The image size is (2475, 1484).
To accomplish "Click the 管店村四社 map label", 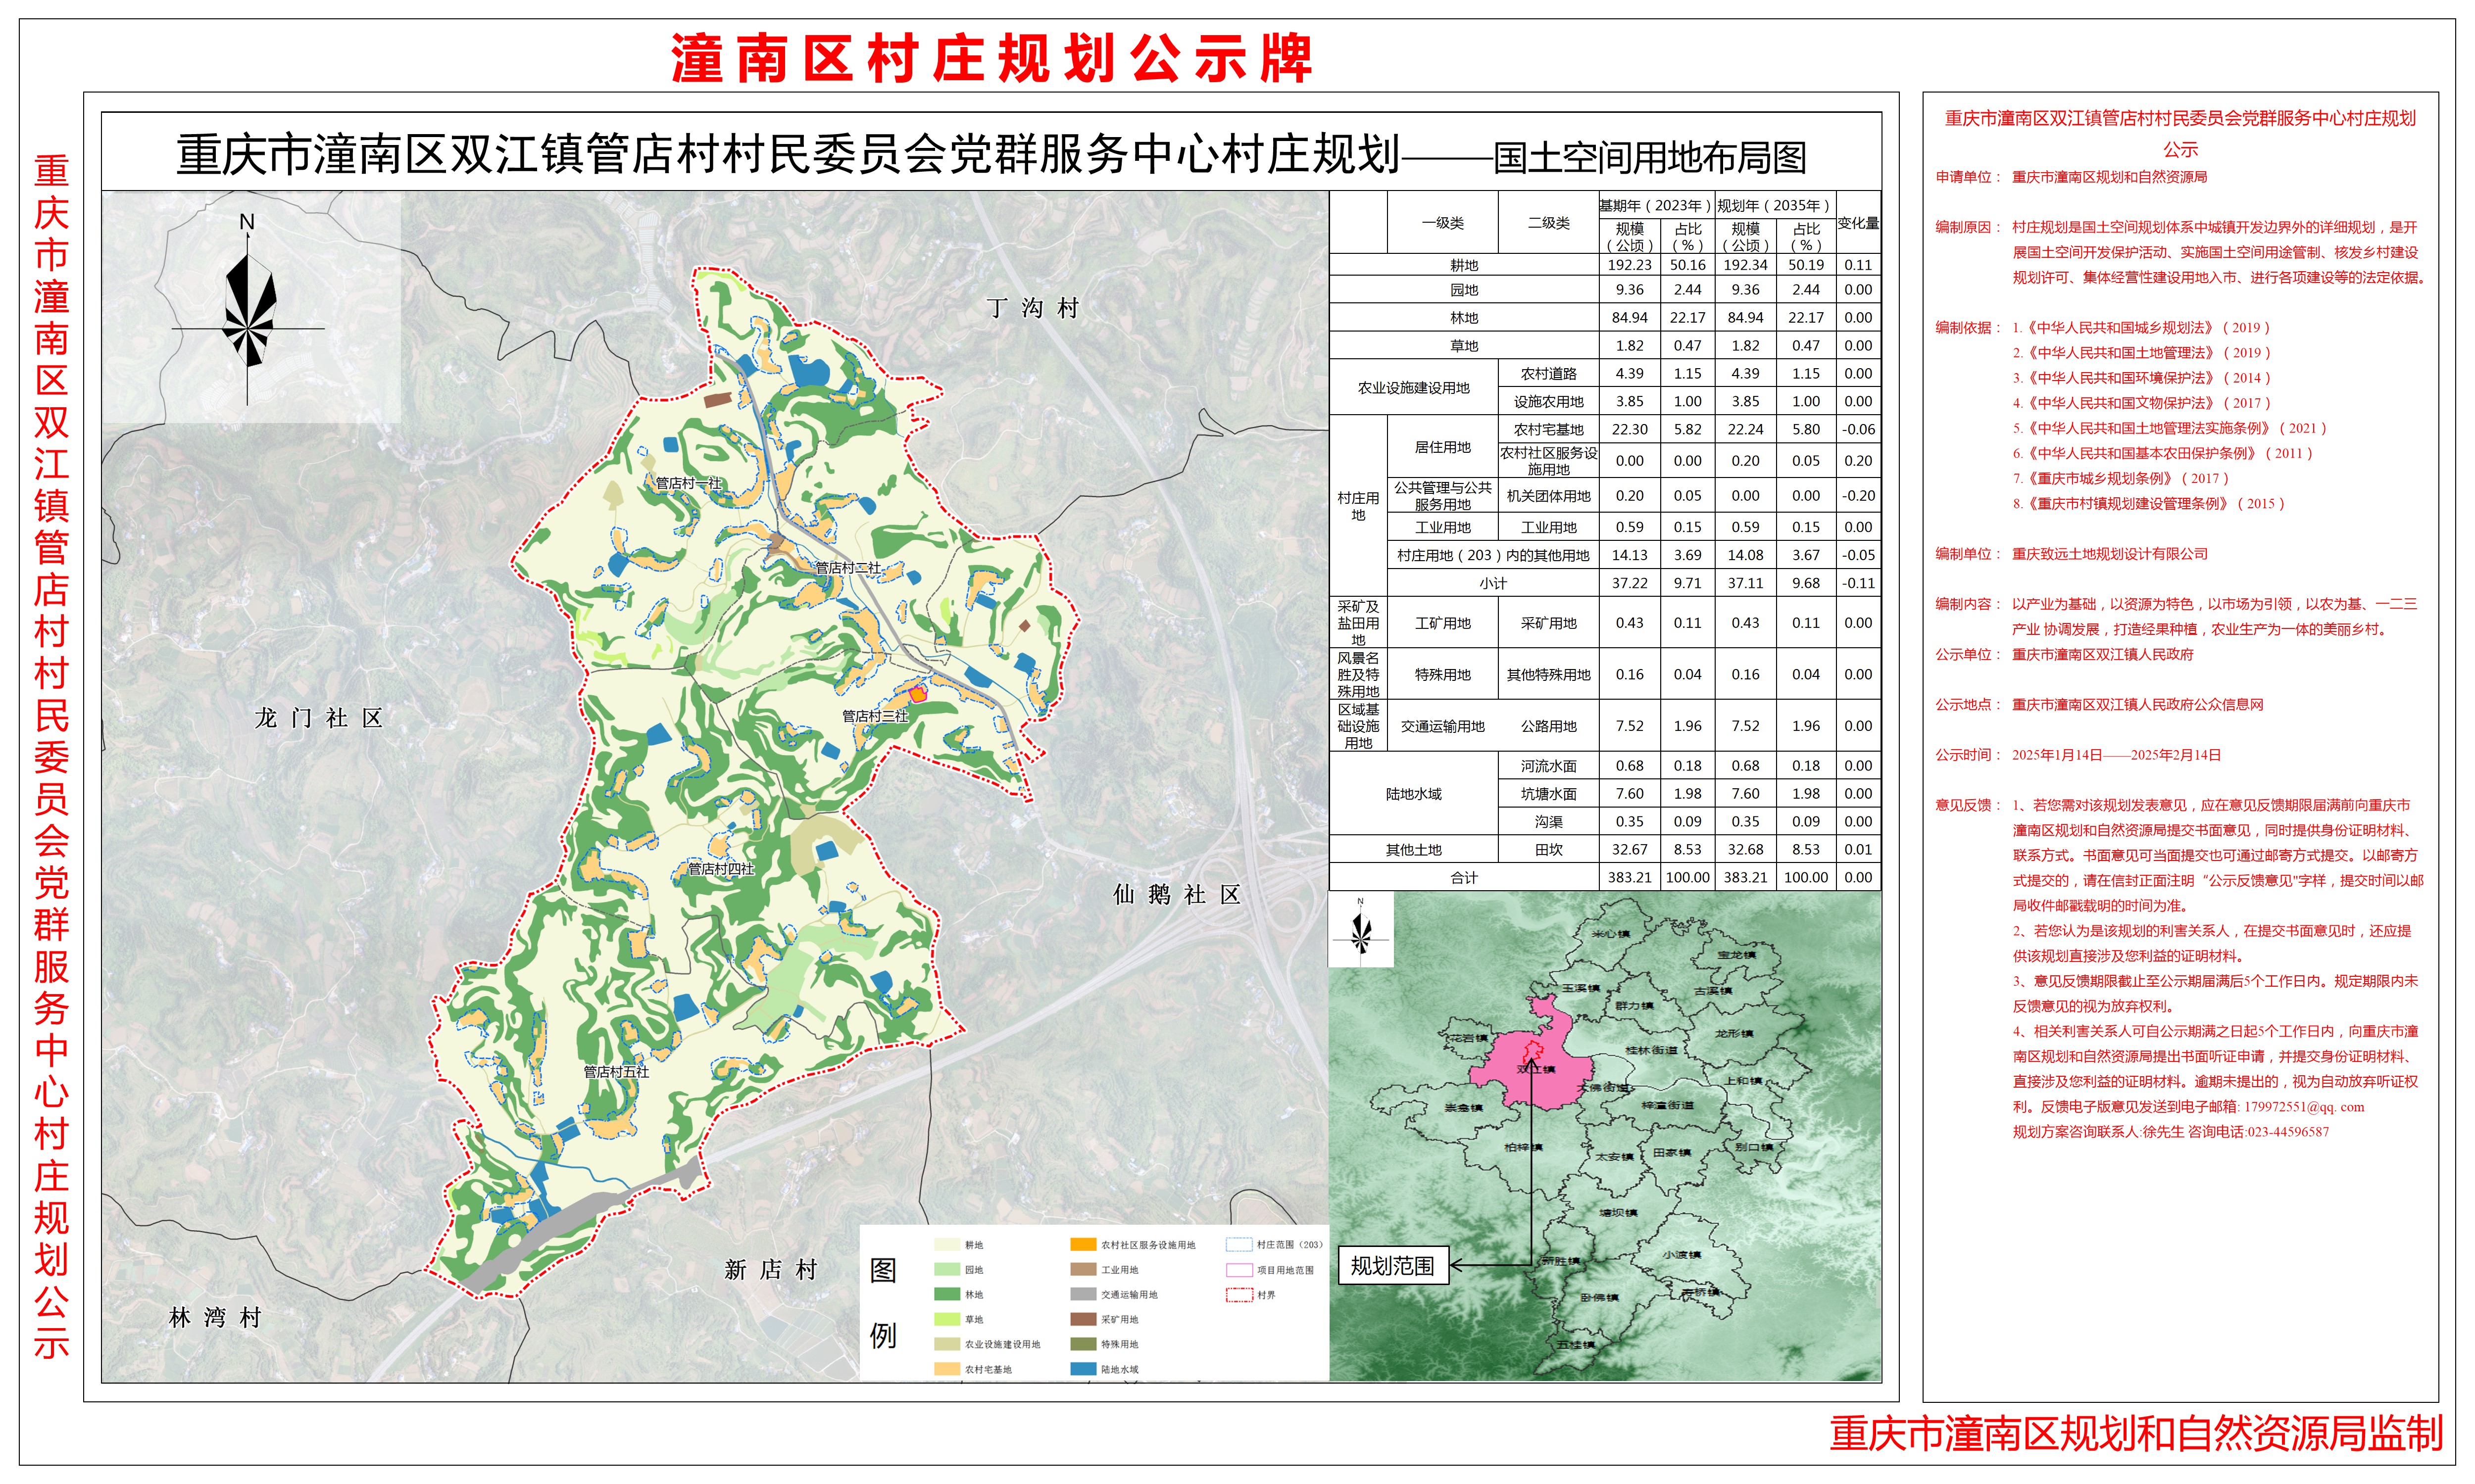I will 721,869.
